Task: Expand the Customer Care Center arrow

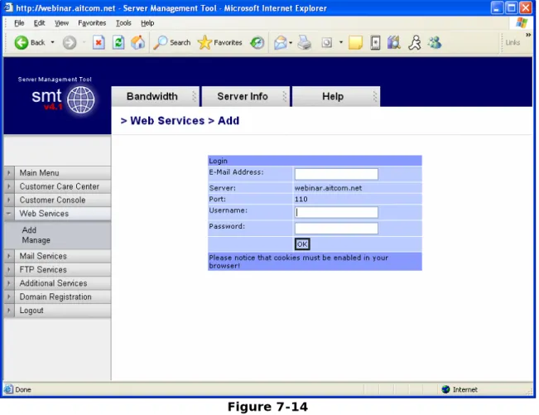Action: click(x=9, y=186)
